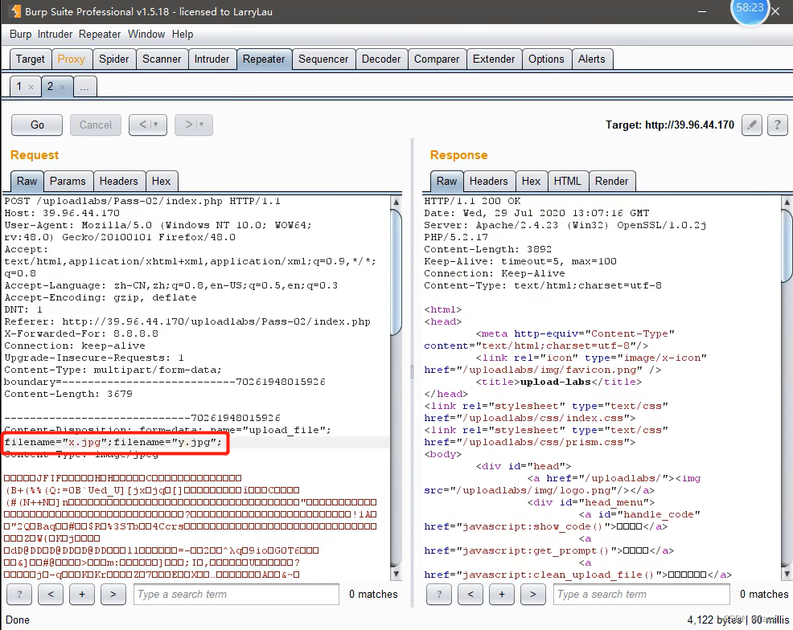Open the Help menu
Image resolution: width=793 pixels, height=630 pixels.
183,34
